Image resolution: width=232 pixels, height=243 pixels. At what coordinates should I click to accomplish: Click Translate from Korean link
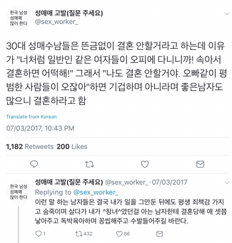(31, 117)
